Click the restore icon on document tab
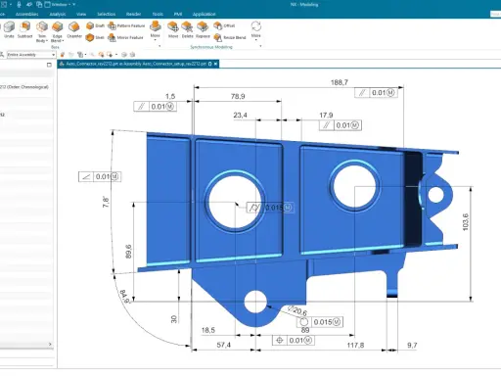501x376 pixels. coord(210,64)
